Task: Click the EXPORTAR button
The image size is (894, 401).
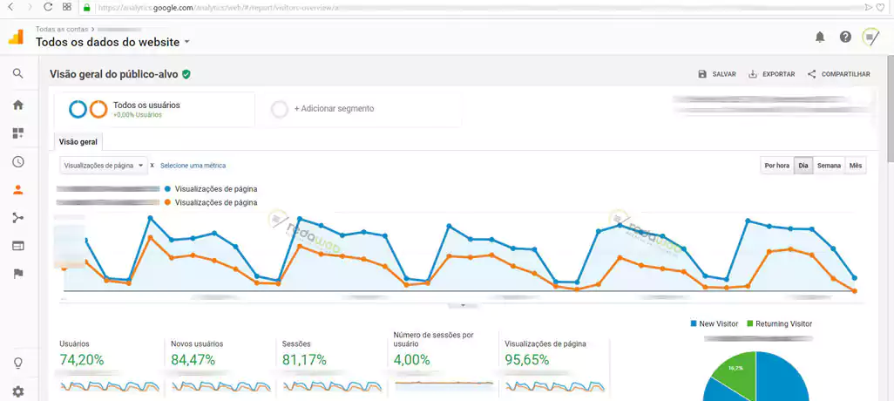Action: click(771, 74)
